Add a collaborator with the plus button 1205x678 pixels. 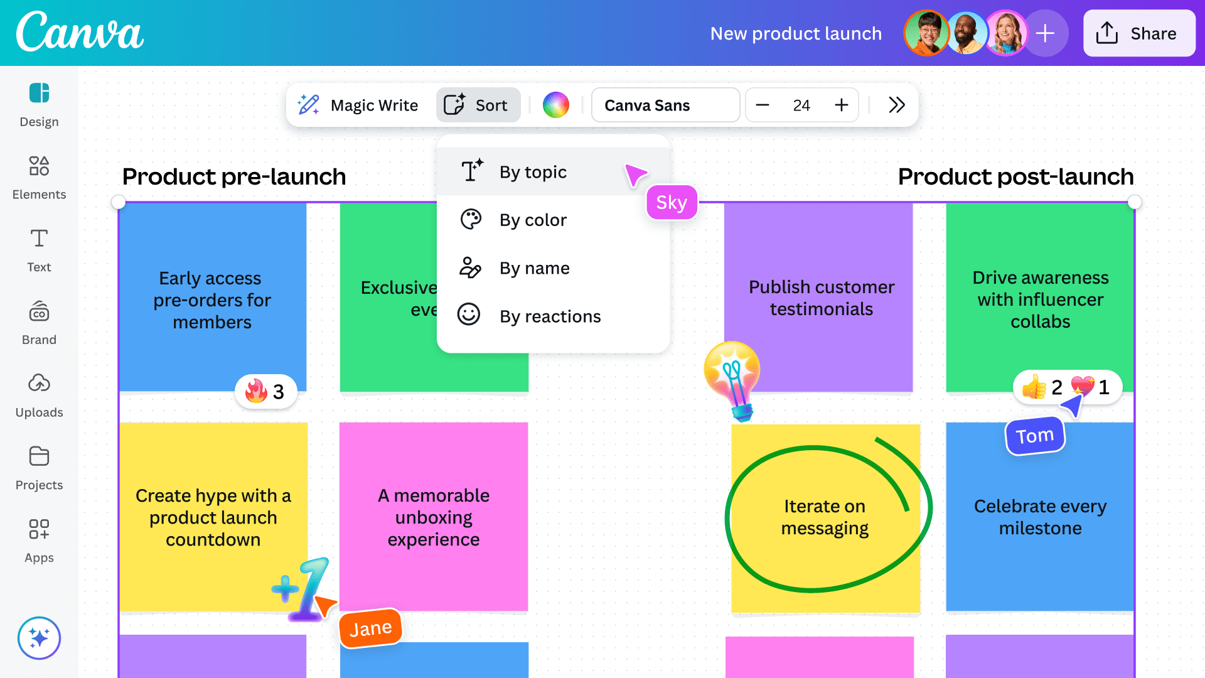pos(1046,33)
